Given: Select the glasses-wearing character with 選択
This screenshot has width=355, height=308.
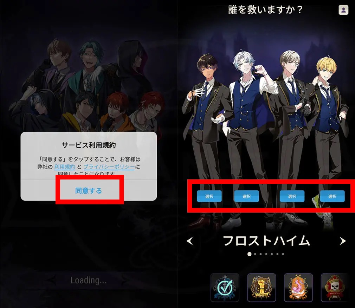Looking at the screenshot, I should point(292,196).
